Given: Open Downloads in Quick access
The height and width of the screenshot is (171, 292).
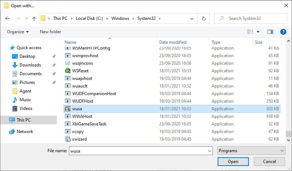Looking at the screenshot, I should 30,65.
